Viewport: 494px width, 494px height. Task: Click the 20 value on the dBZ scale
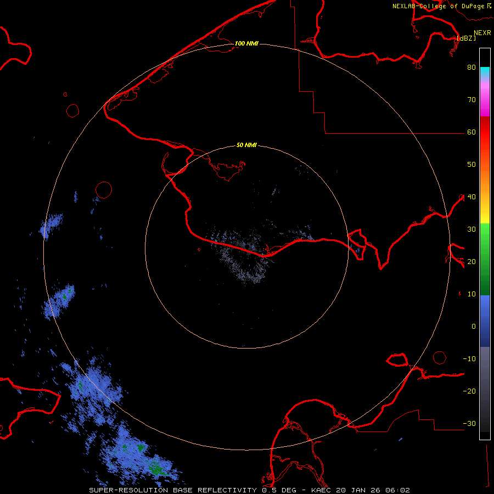pyautogui.click(x=471, y=262)
